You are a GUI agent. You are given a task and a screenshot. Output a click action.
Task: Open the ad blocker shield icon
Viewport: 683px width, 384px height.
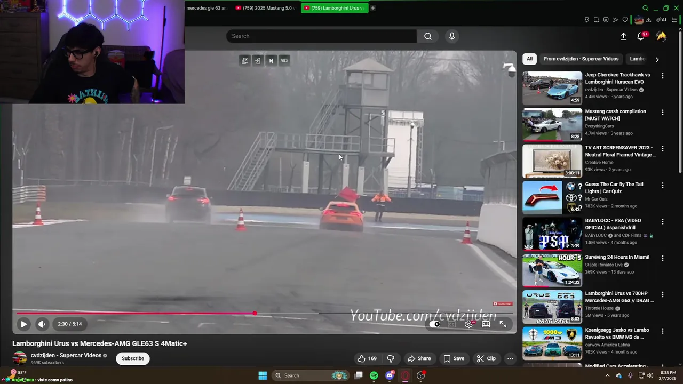point(606,20)
